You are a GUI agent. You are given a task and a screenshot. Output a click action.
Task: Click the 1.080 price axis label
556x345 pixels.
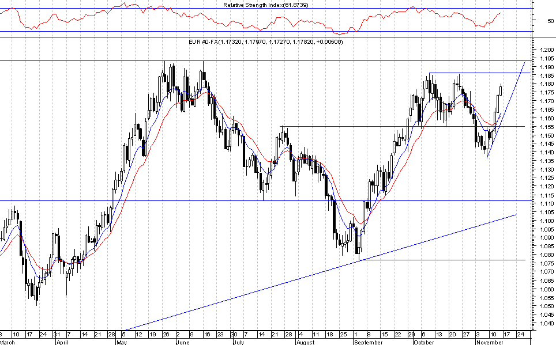tap(547, 255)
